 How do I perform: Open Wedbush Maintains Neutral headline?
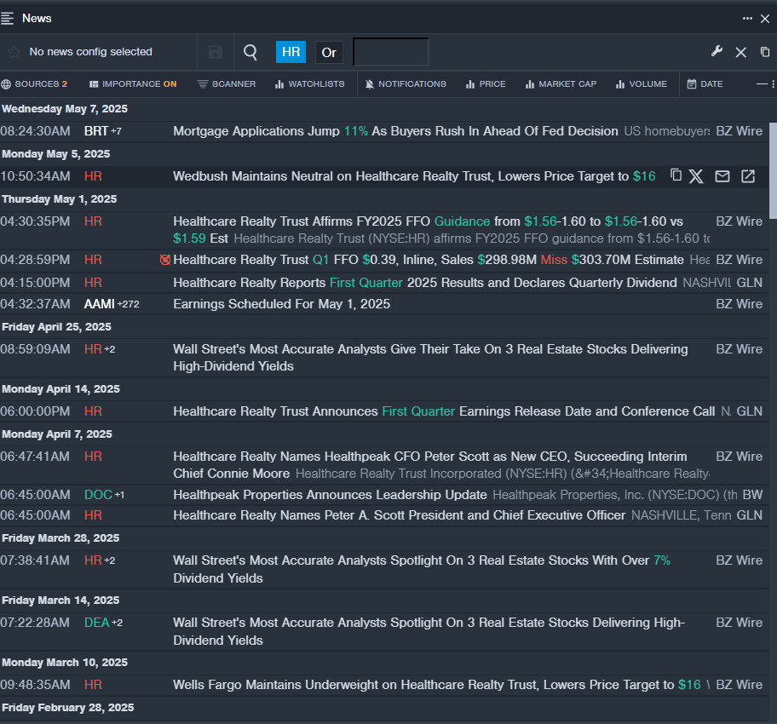click(414, 176)
